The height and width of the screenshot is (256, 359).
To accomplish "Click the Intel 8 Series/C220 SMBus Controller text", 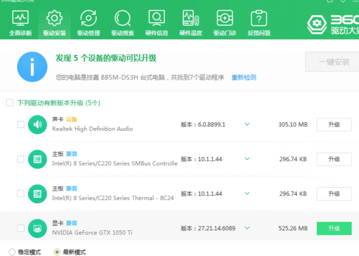I will 115,163.
